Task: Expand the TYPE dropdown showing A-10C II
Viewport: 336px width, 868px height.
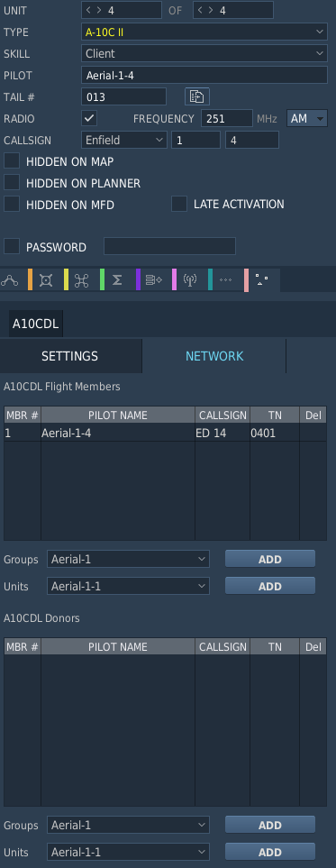Action: pyautogui.click(x=204, y=32)
